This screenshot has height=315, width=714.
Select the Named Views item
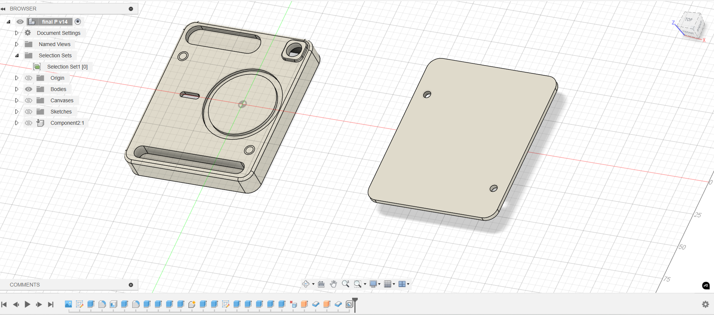coord(55,44)
